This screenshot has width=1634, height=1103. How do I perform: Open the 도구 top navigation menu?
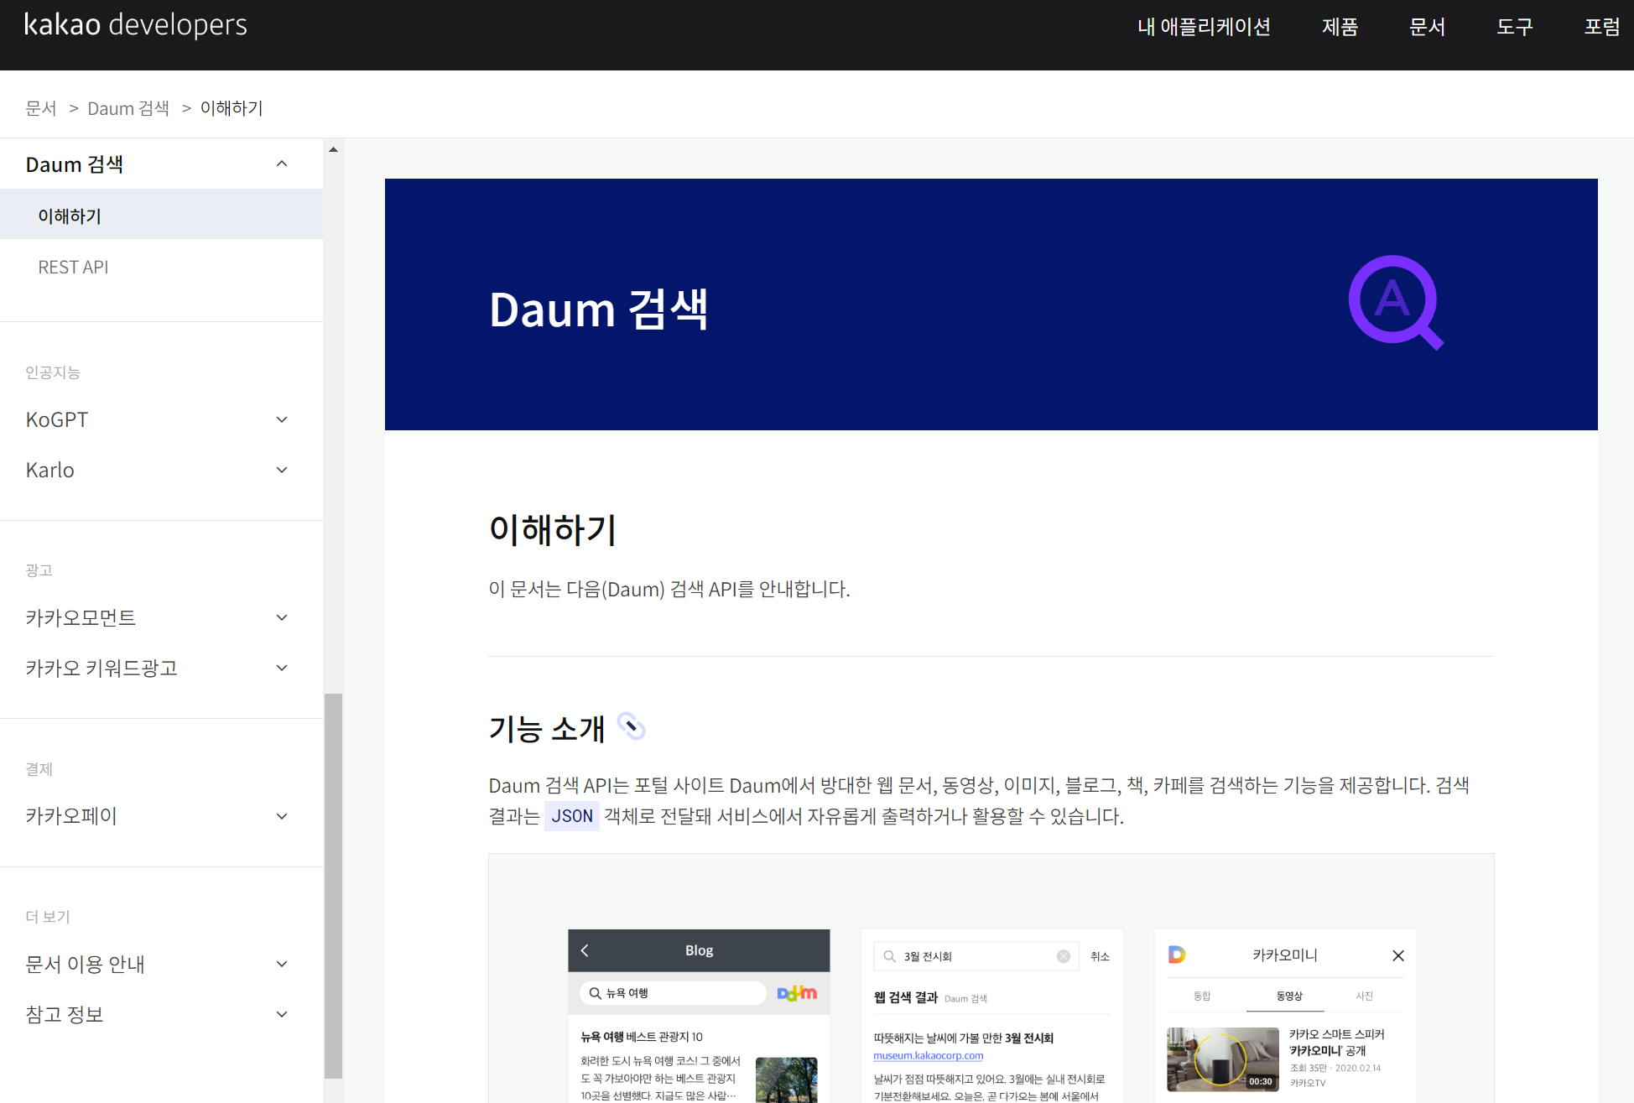pyautogui.click(x=1514, y=27)
